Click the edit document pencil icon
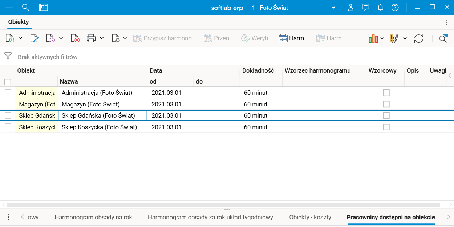The height and width of the screenshot is (227, 454). [35, 38]
